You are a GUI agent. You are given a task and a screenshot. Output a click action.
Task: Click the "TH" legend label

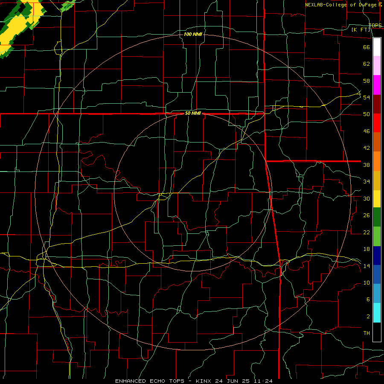[x=367, y=333]
